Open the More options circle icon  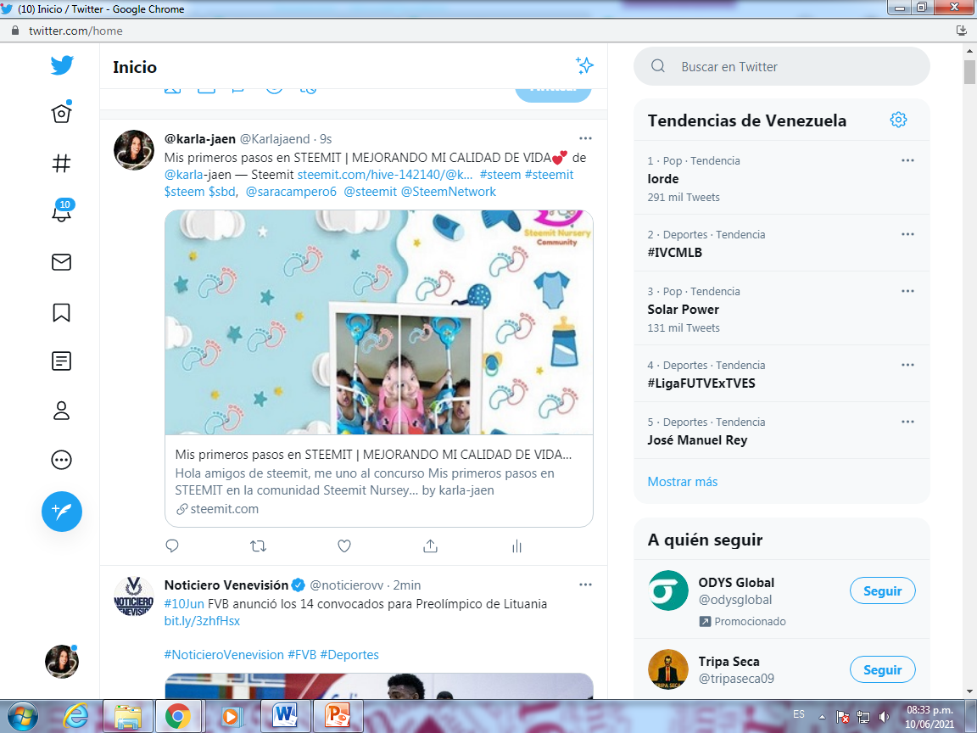61,460
